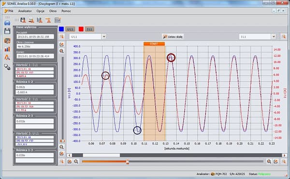This screenshot has height=179, width=290.
Task: Click the second top toolbar icon
Action: (31, 20)
